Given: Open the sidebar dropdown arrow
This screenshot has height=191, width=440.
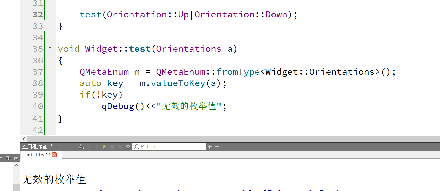Looking at the screenshot, I should click(1, 158).
